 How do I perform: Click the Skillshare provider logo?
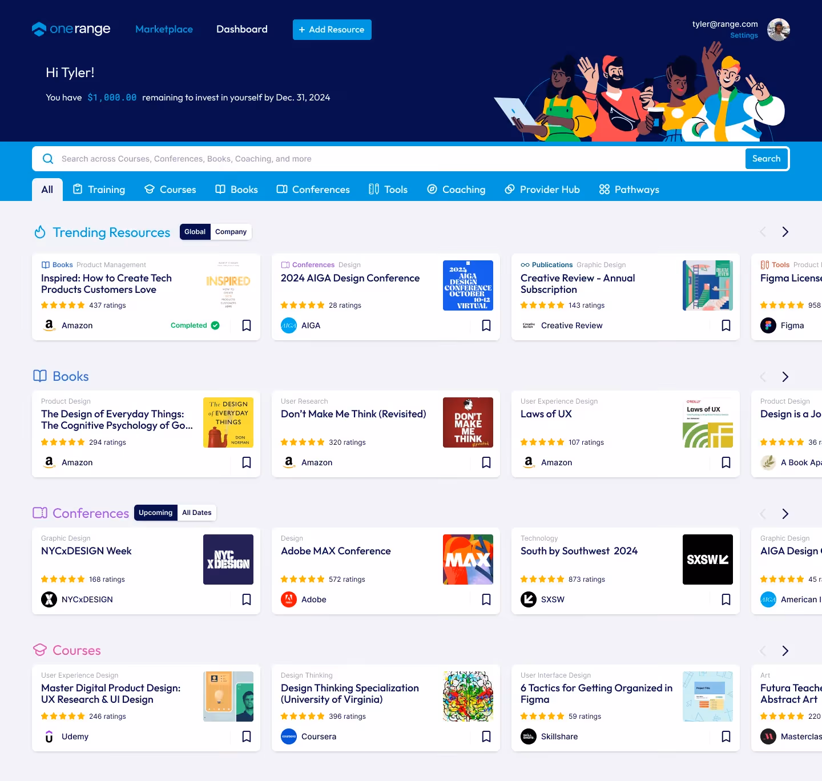[529, 736]
